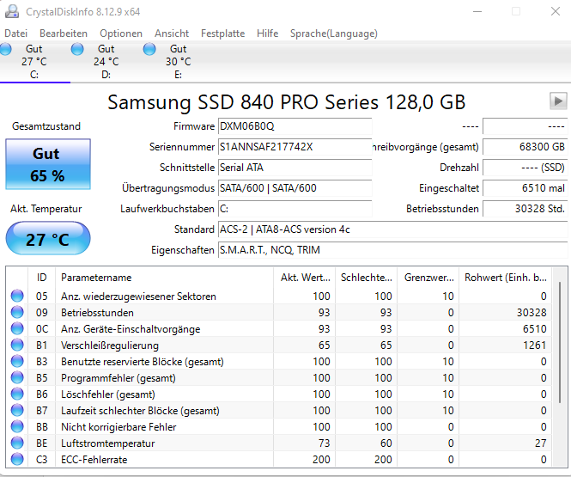Select the Programmfehler (gesamt) row

pos(279,378)
